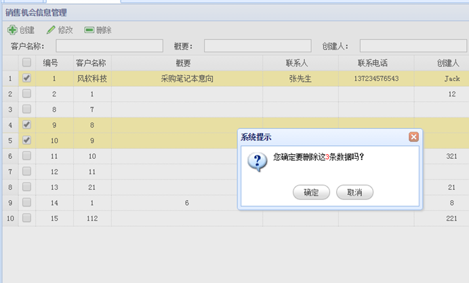Uncheck the checkbox for 风软科技 row
This screenshot has width=469, height=283.
[x=26, y=78]
